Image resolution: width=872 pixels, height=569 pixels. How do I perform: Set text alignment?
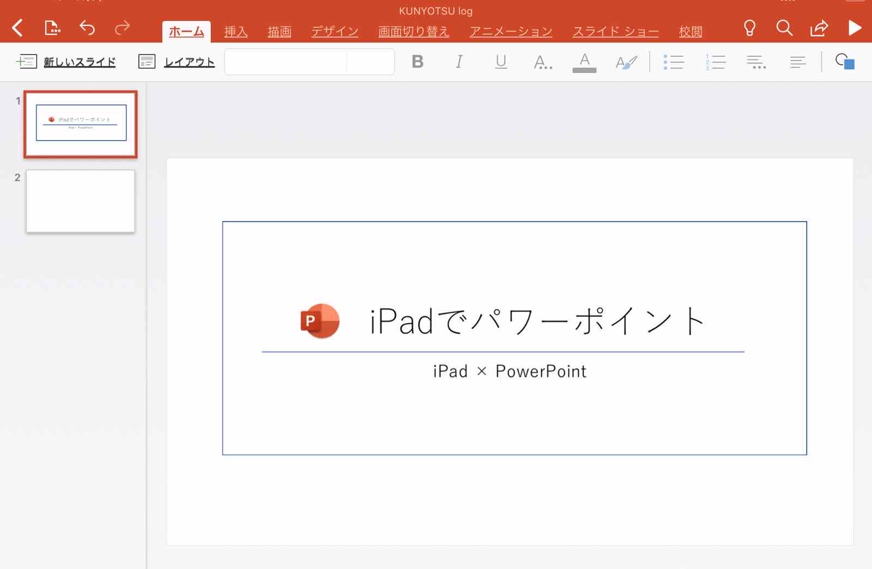click(798, 62)
